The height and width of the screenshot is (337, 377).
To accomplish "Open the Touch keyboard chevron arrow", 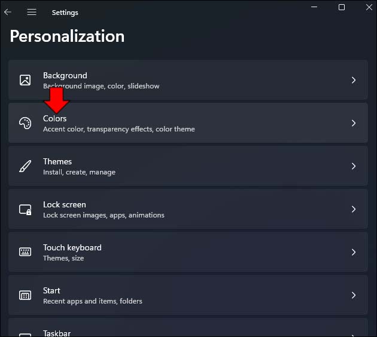I will click(x=354, y=252).
